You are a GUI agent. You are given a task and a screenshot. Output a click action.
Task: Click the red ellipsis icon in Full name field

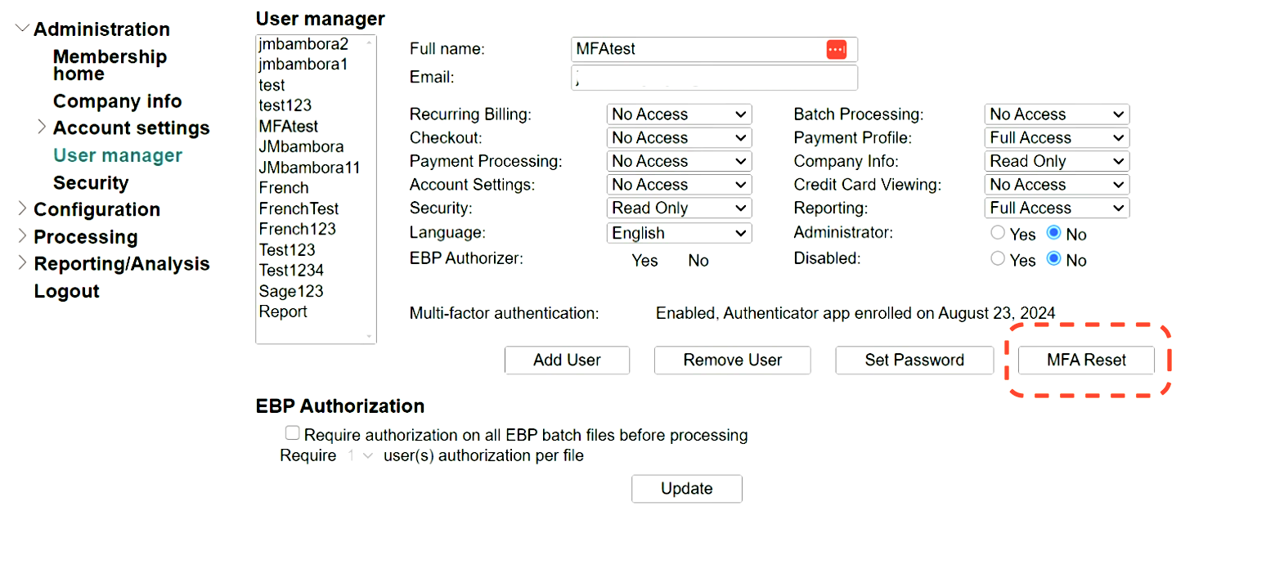pos(837,49)
